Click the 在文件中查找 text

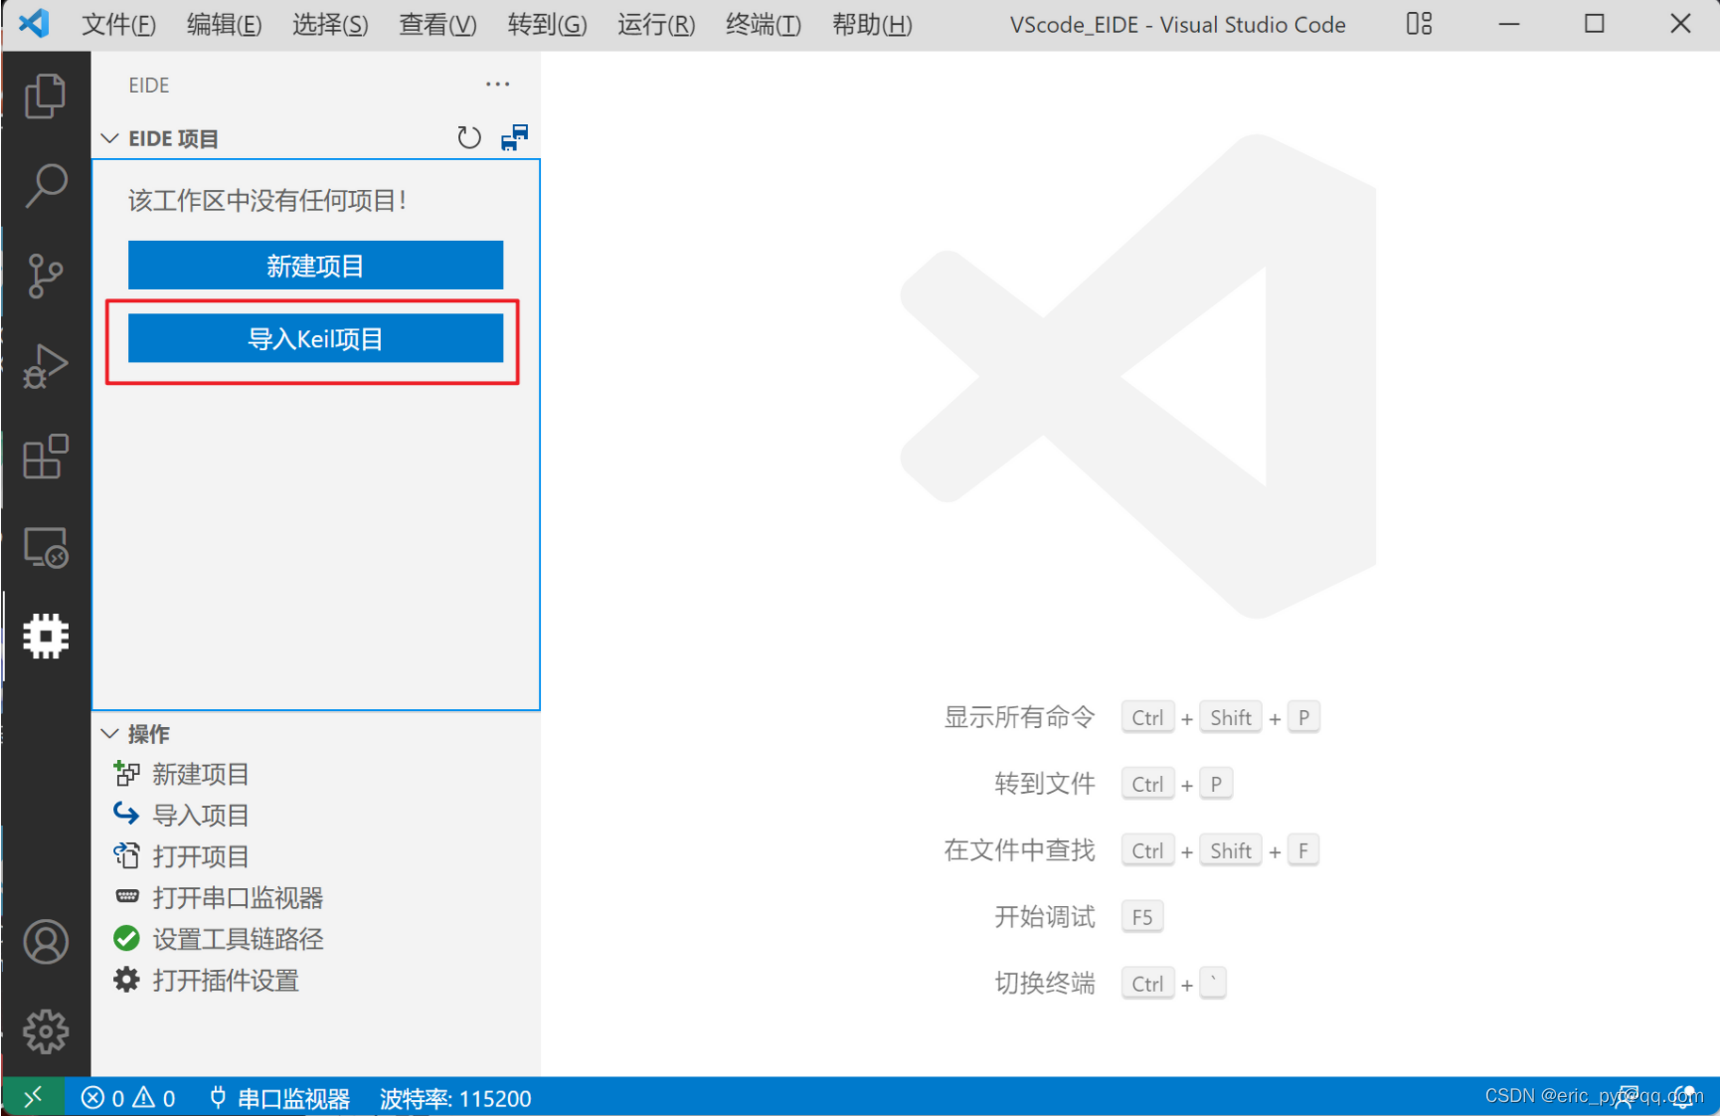[x=1019, y=850]
